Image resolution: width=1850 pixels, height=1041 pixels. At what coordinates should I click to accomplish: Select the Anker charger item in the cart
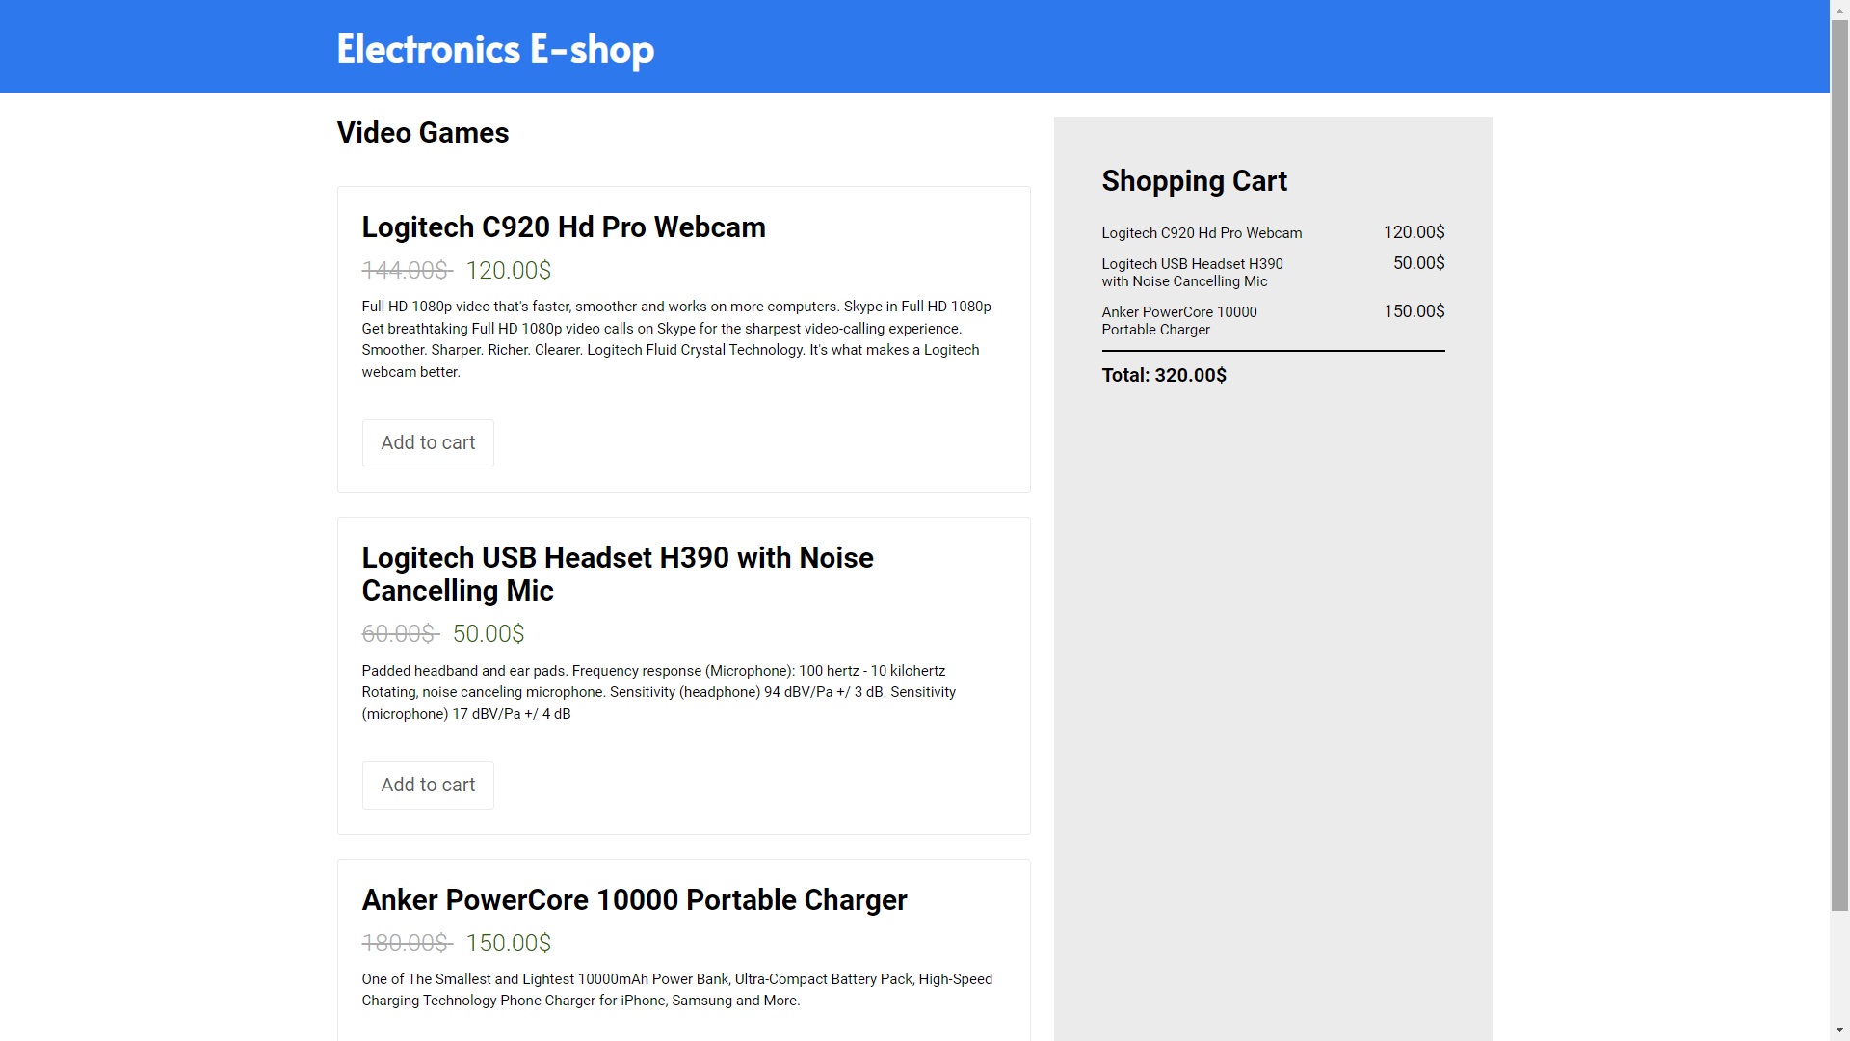(x=1273, y=321)
